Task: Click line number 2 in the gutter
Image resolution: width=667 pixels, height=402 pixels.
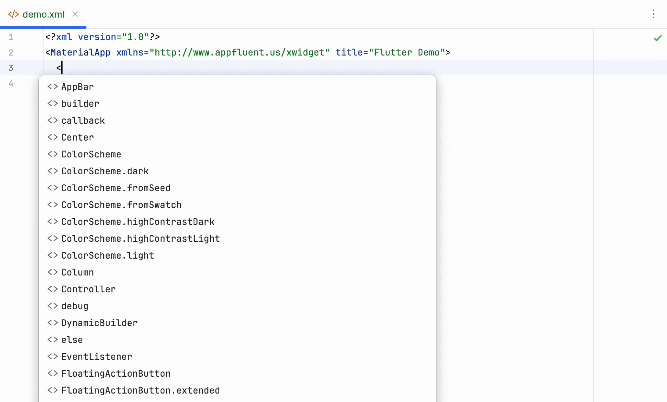Action: (11, 53)
